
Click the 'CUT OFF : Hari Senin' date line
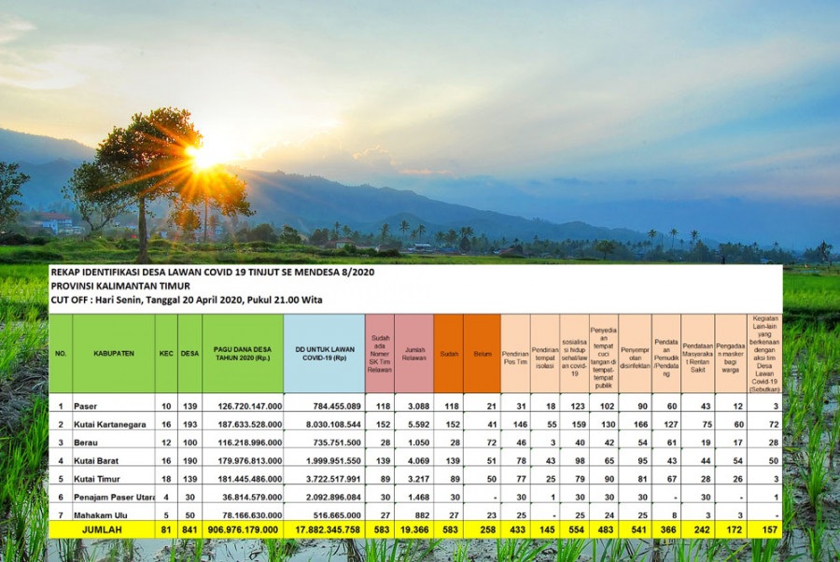pyautogui.click(x=187, y=300)
